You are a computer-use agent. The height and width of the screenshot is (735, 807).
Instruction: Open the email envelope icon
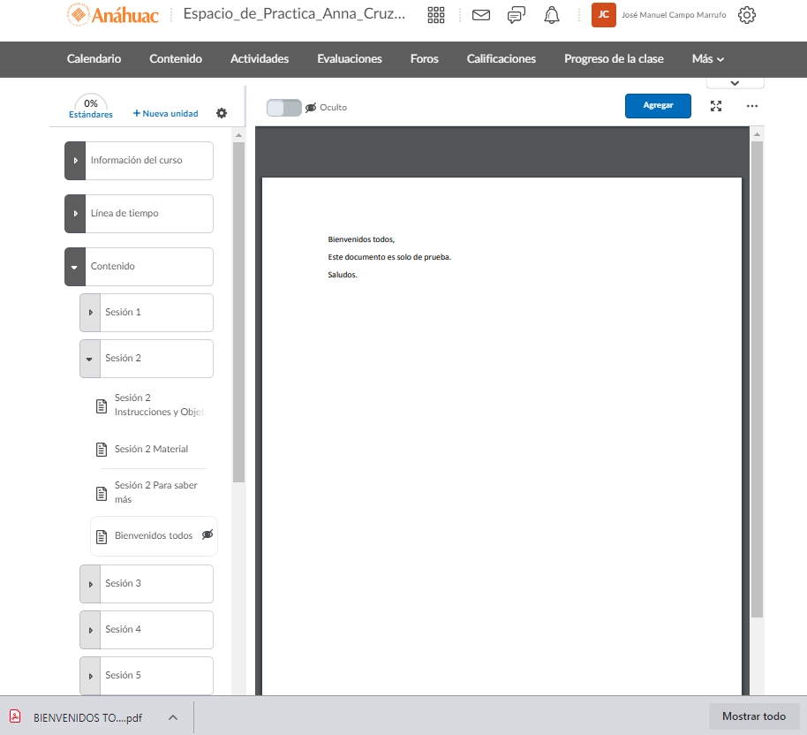coord(481,15)
